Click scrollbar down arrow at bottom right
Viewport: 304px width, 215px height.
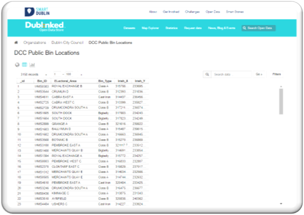281,204
